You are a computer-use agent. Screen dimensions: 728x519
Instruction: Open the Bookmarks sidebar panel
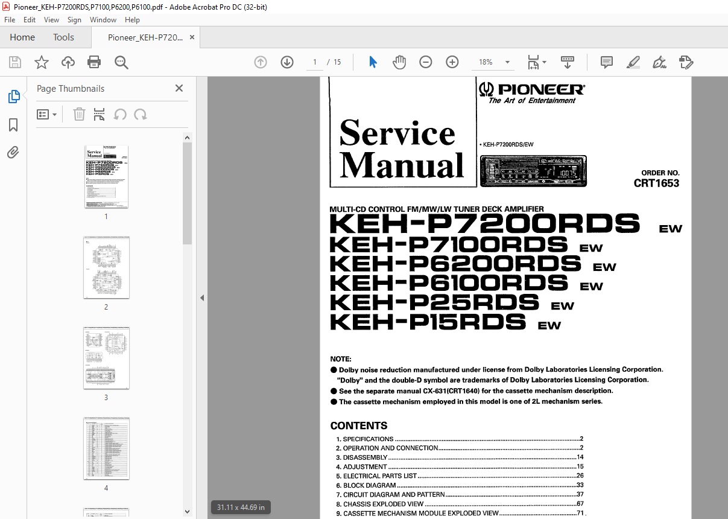coord(13,125)
